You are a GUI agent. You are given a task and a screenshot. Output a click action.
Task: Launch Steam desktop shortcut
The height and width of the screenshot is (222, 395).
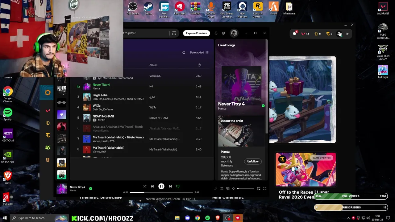tap(148, 8)
